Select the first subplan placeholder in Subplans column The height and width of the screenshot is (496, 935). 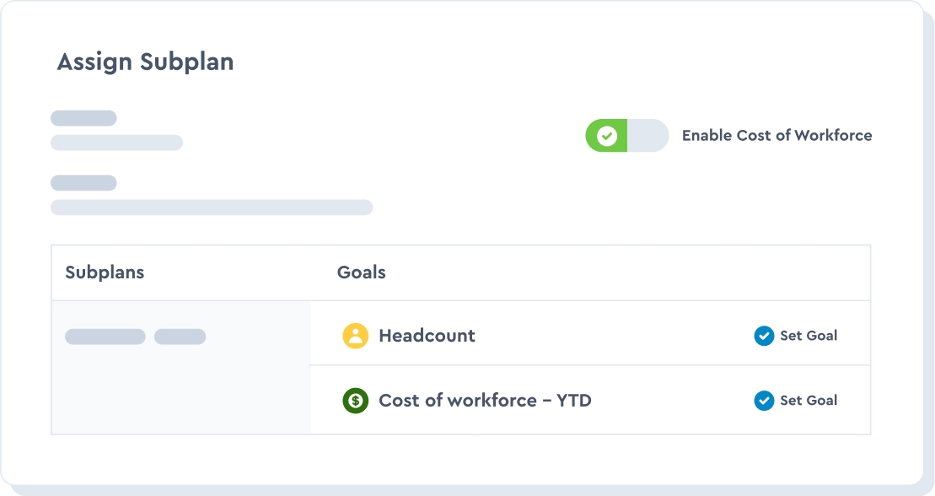click(x=105, y=337)
